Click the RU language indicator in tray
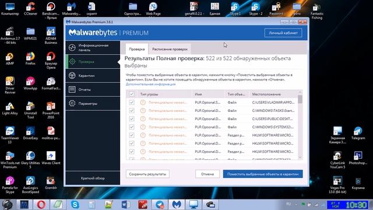This screenshot has width=373, height=210. coord(288,204)
